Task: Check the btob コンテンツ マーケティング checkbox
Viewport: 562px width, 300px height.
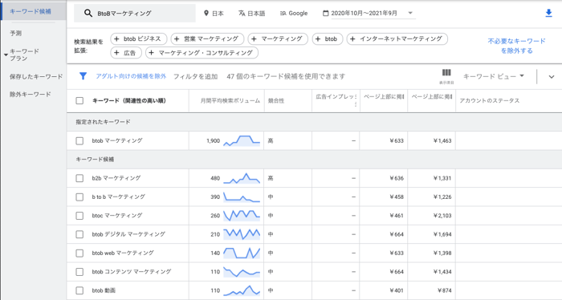Action: tap(79, 272)
